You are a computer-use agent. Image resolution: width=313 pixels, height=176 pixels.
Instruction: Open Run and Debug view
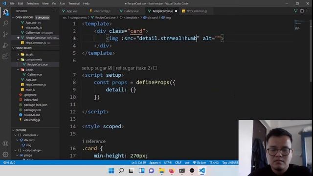point(5,45)
